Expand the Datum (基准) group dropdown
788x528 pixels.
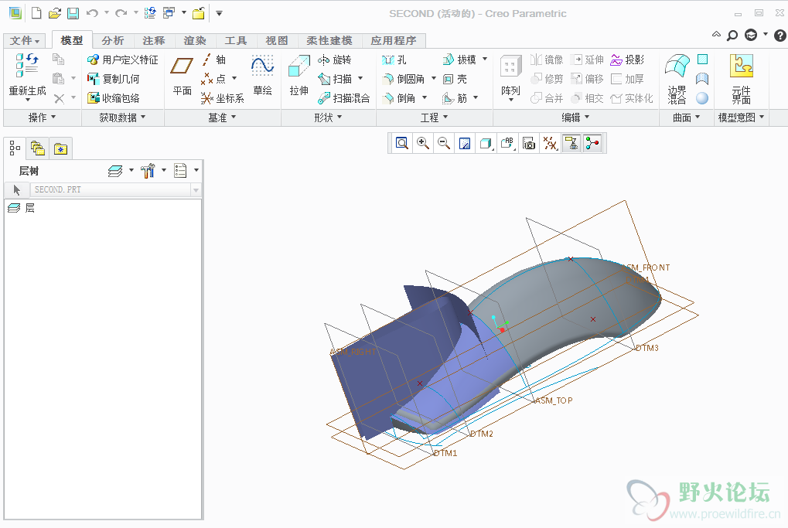222,118
